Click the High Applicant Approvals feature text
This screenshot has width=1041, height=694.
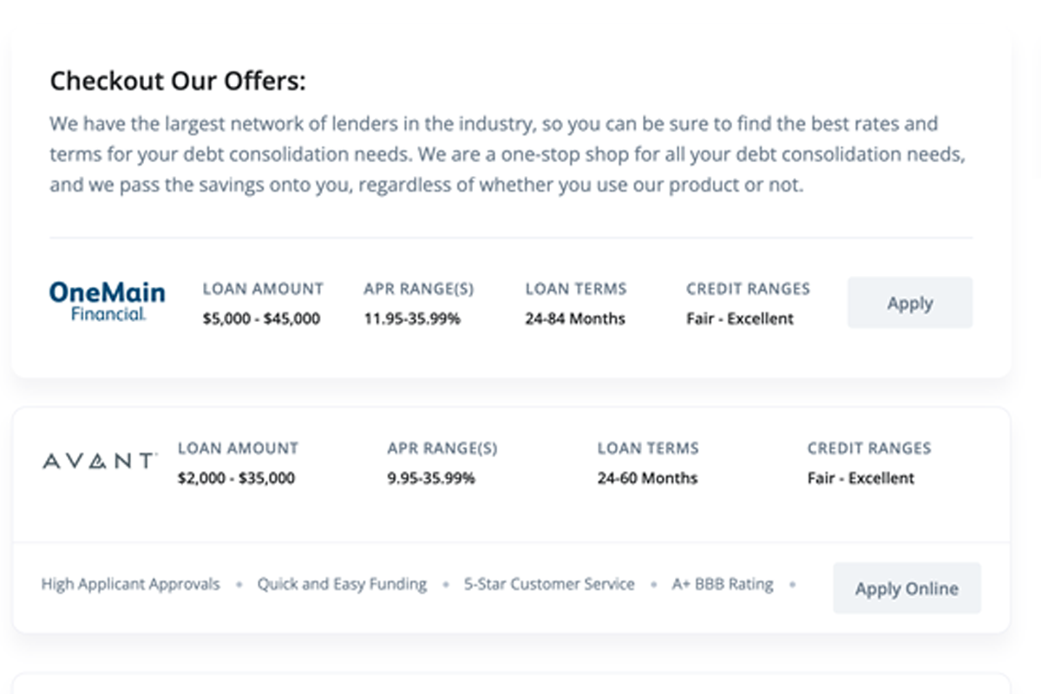coord(130,584)
